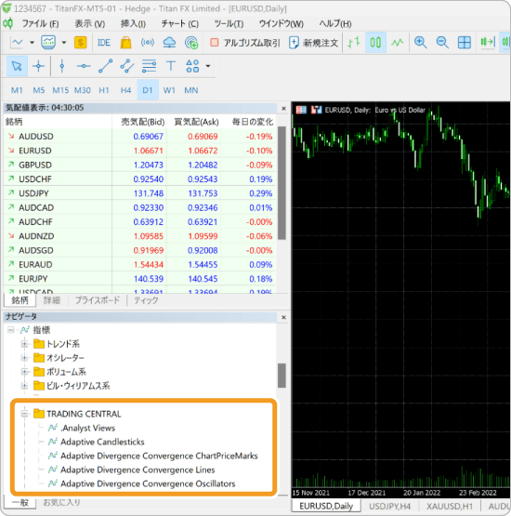Switch to H4 timeframe
Image resolution: width=511 pixels, height=516 pixels.
pyautogui.click(x=125, y=90)
